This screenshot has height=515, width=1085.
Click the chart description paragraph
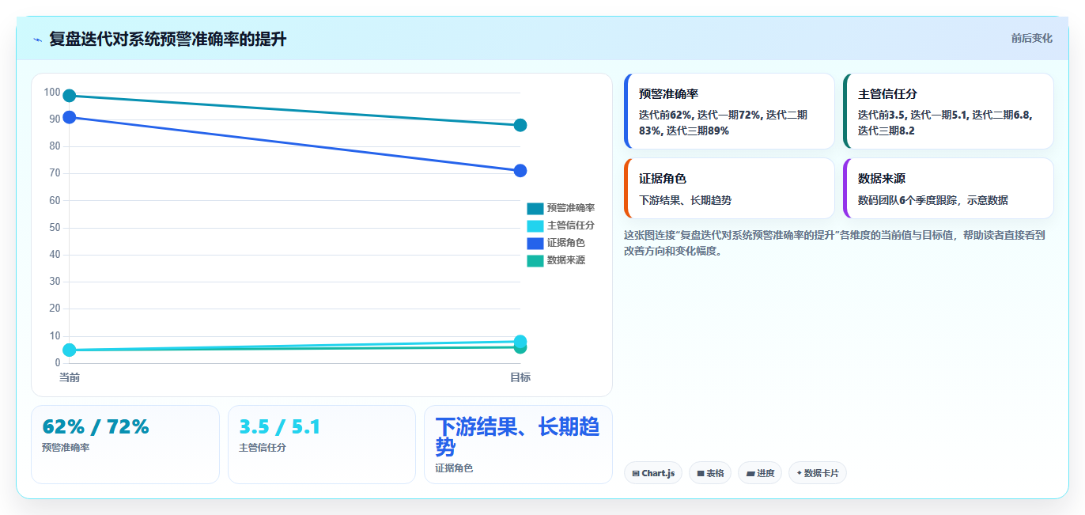[x=834, y=243]
